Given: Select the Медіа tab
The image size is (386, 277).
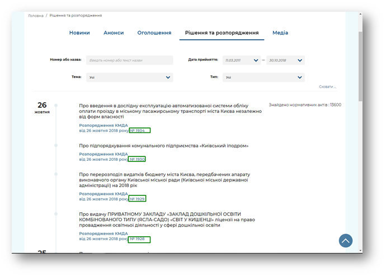Looking at the screenshot, I should [x=280, y=33].
